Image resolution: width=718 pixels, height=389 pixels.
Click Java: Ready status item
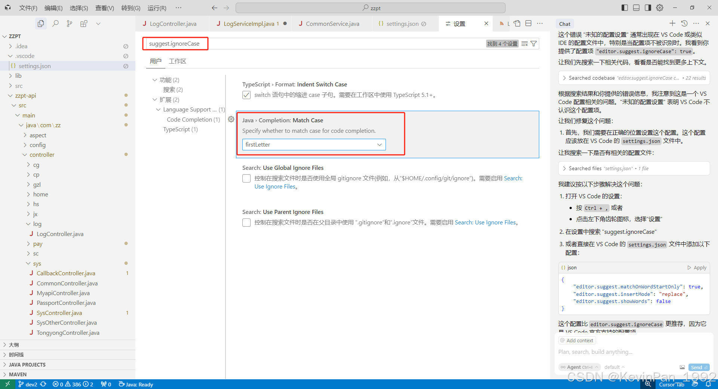(136, 385)
